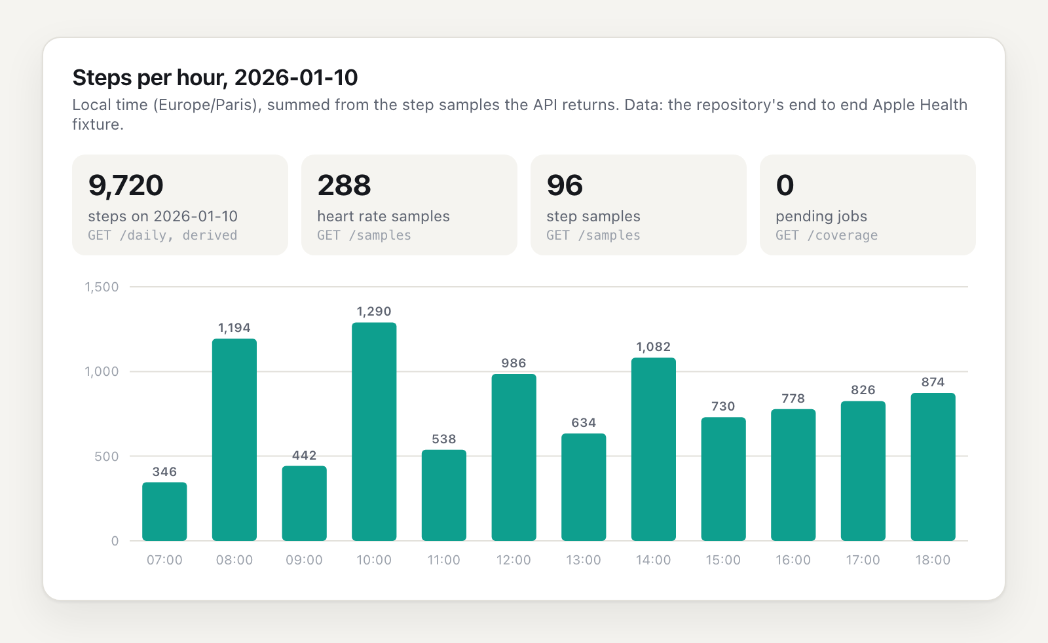Click the 16:00 bar labeled 778
The height and width of the screenshot is (643, 1048).
[793, 475]
